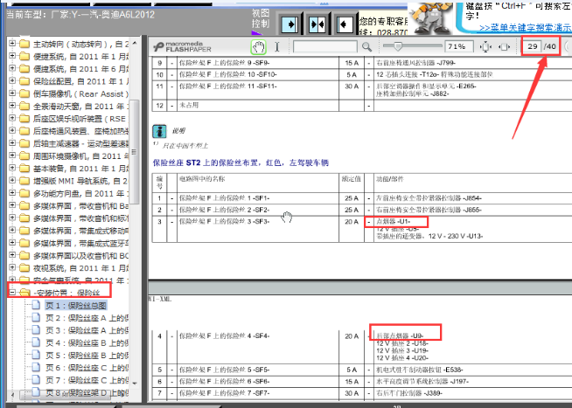Click page icon of 页 4：保险丝座 B
This screenshot has width=572, height=408.
click(x=36, y=342)
